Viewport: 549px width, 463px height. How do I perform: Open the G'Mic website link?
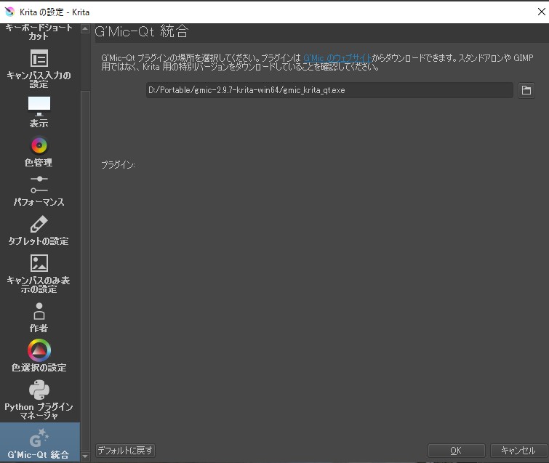(337, 57)
